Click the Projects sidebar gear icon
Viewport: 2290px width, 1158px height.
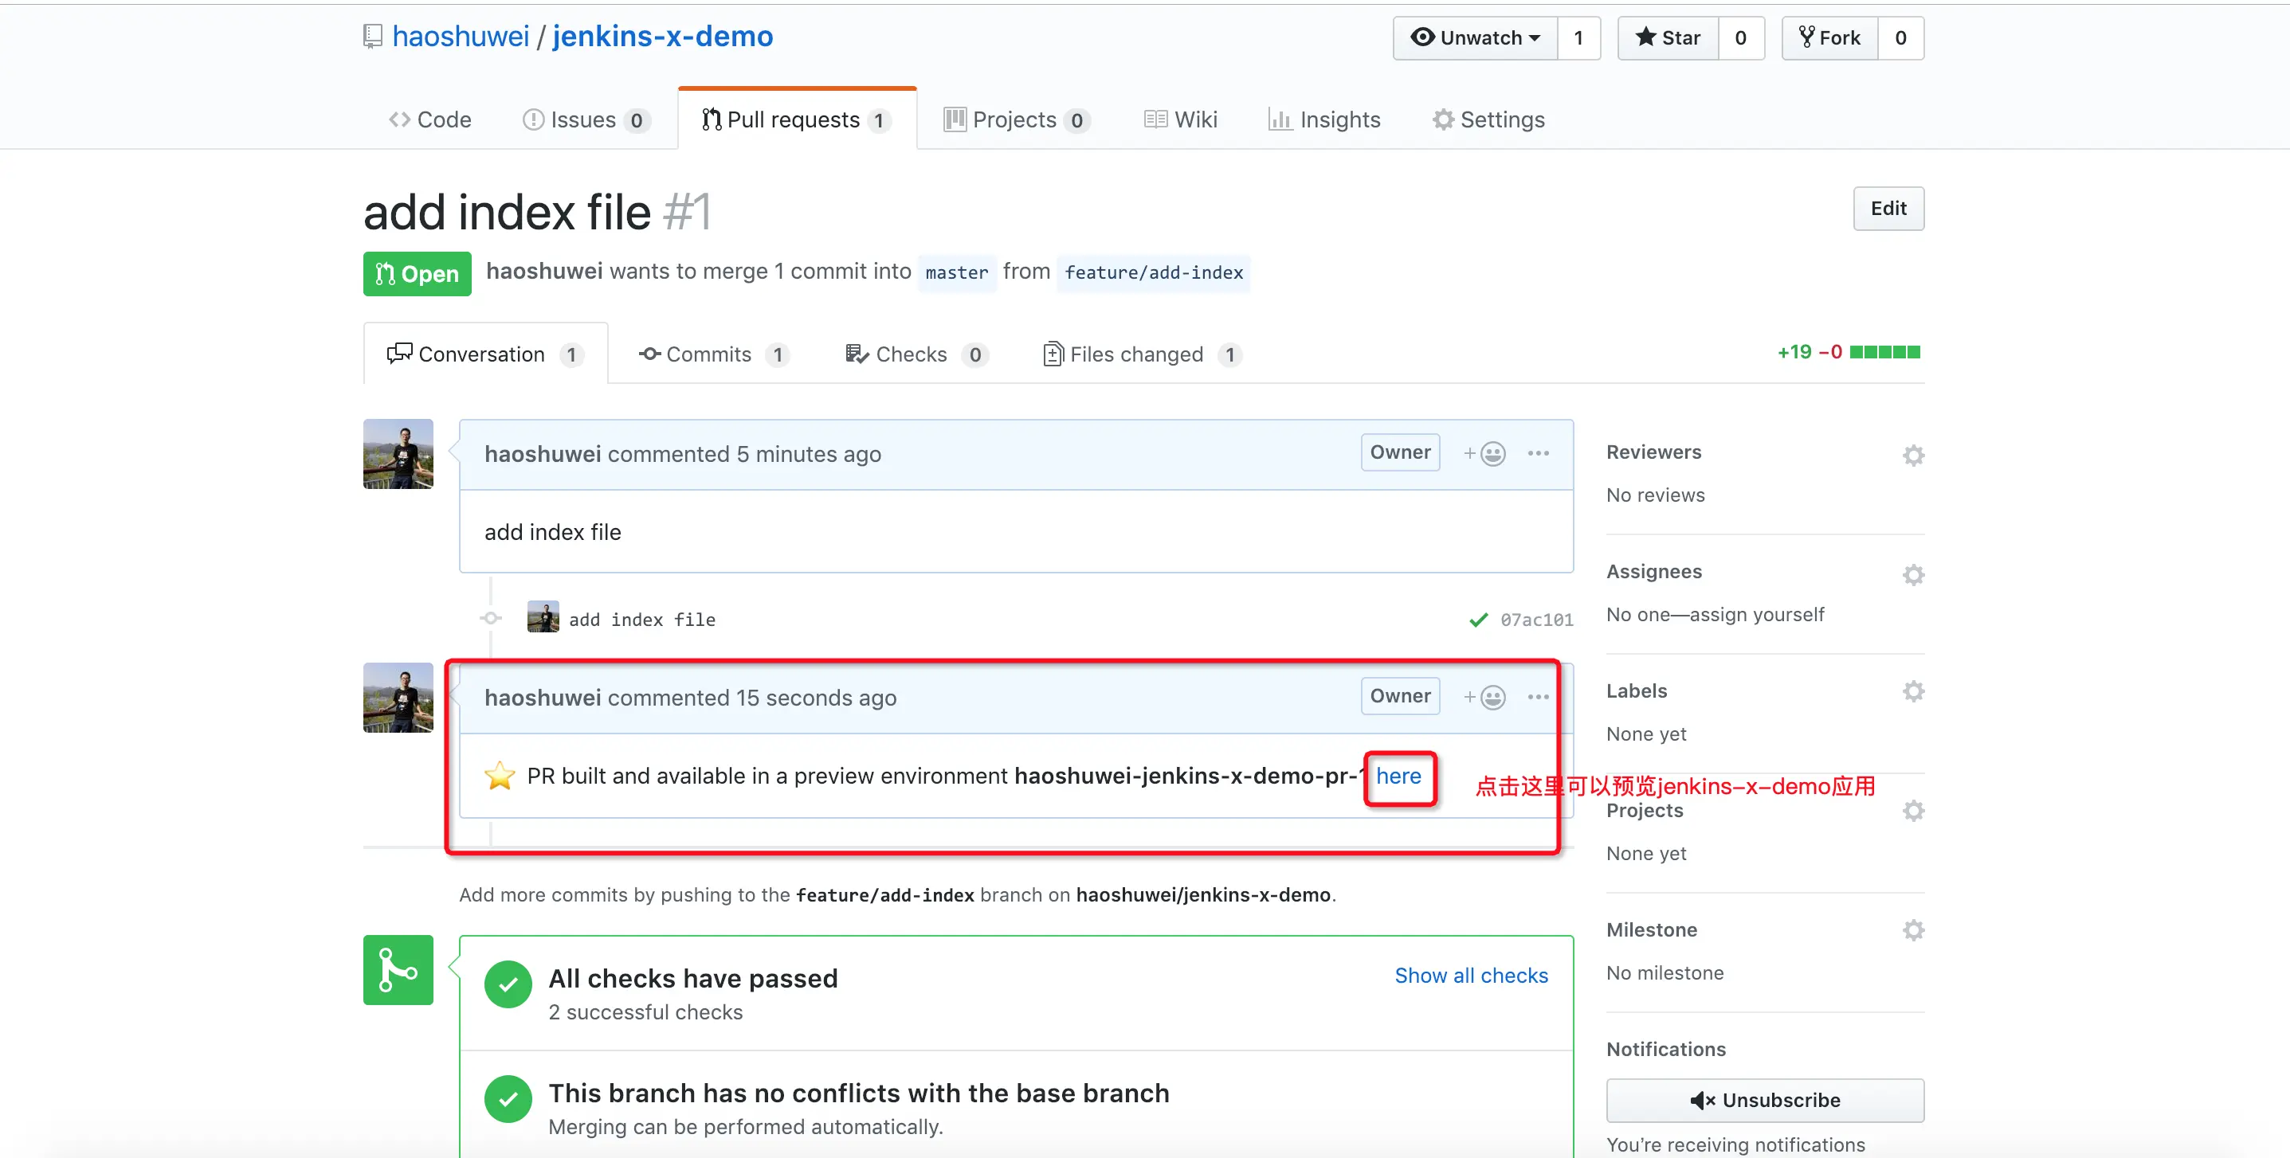coord(1913,811)
